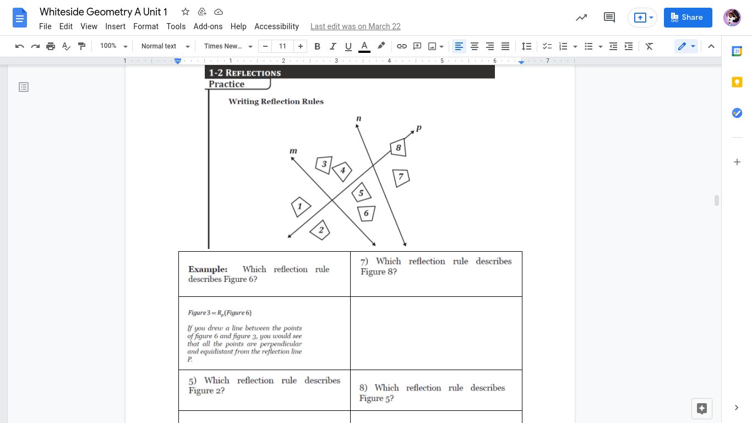
Task: Toggle Italic formatting
Action: click(x=333, y=46)
